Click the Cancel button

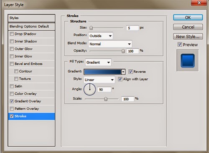coord(188,27)
